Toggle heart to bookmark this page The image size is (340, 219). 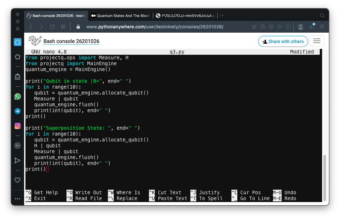click(288, 27)
